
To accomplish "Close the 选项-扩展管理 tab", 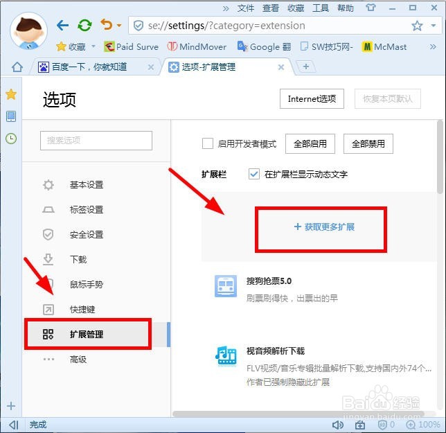I will tap(281, 67).
